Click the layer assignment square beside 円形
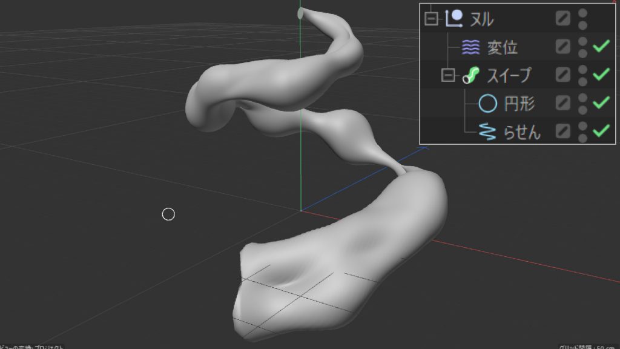Viewport: 620px width, 349px height. [562, 104]
